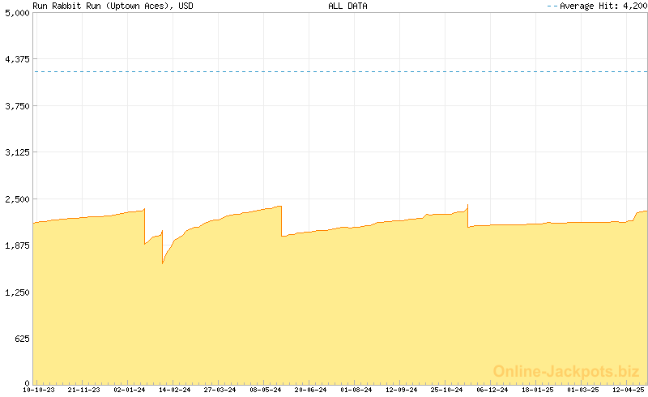
Task: Click the Online-Jackpots.biz watermark
Action: 561,371
